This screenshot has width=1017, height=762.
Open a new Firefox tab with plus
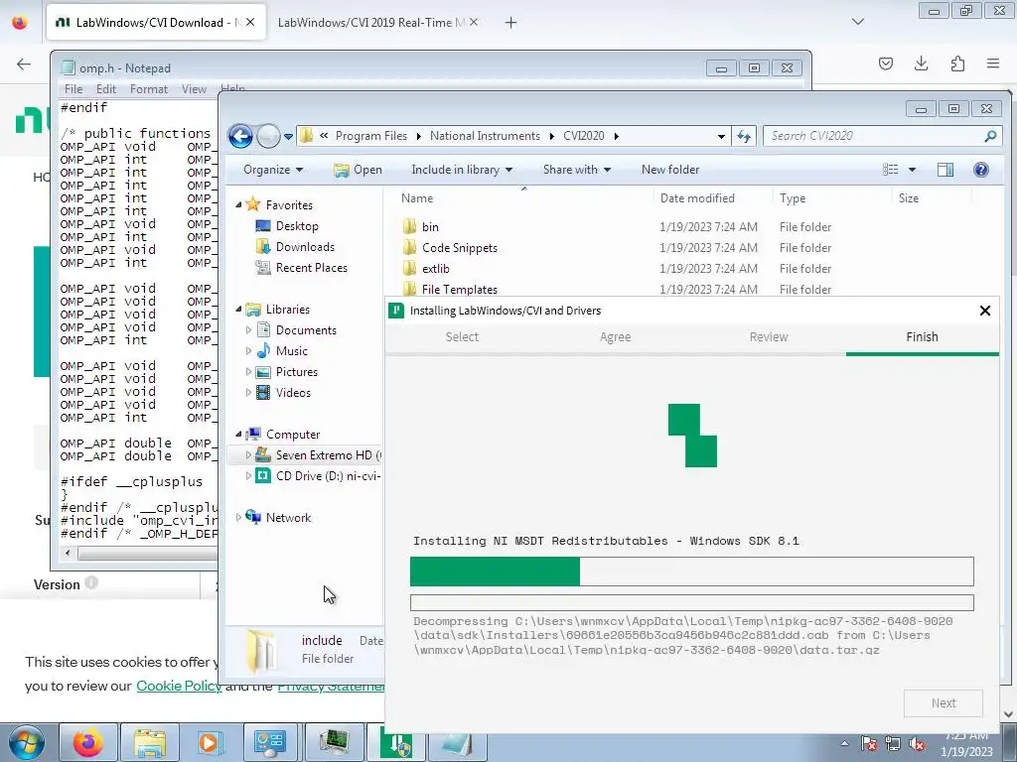[510, 23]
